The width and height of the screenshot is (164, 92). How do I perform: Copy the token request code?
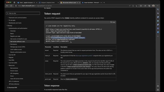point(113,22)
